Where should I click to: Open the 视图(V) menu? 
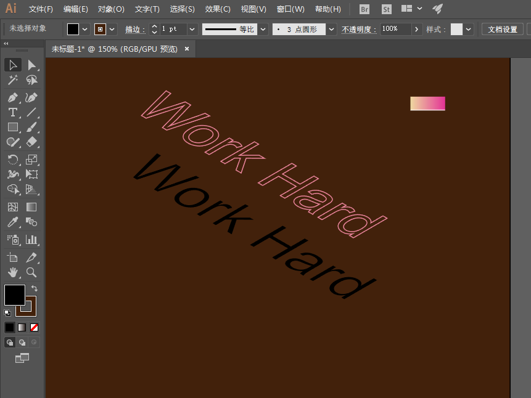click(x=253, y=9)
